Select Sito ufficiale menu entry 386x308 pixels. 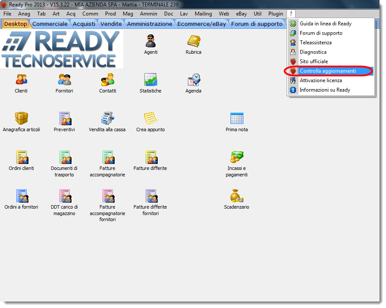(331, 62)
